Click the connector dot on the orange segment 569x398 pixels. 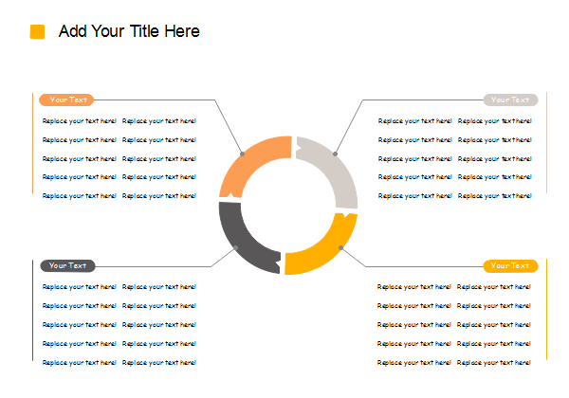pyautogui.click(x=242, y=154)
